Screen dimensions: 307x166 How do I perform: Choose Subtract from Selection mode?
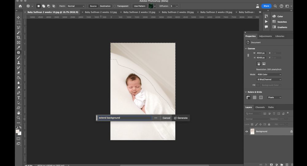pyautogui.click(x=49, y=6)
